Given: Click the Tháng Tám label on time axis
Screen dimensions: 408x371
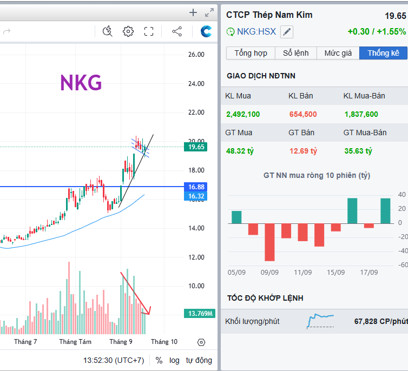Looking at the screenshot, I should click(75, 342).
